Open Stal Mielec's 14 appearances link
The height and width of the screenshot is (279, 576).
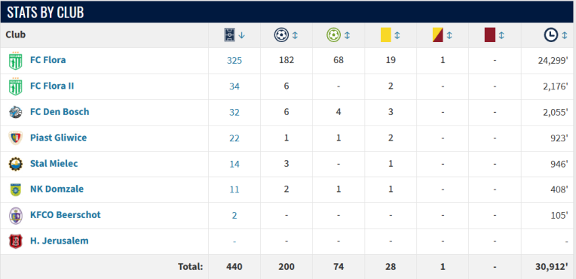pos(234,164)
